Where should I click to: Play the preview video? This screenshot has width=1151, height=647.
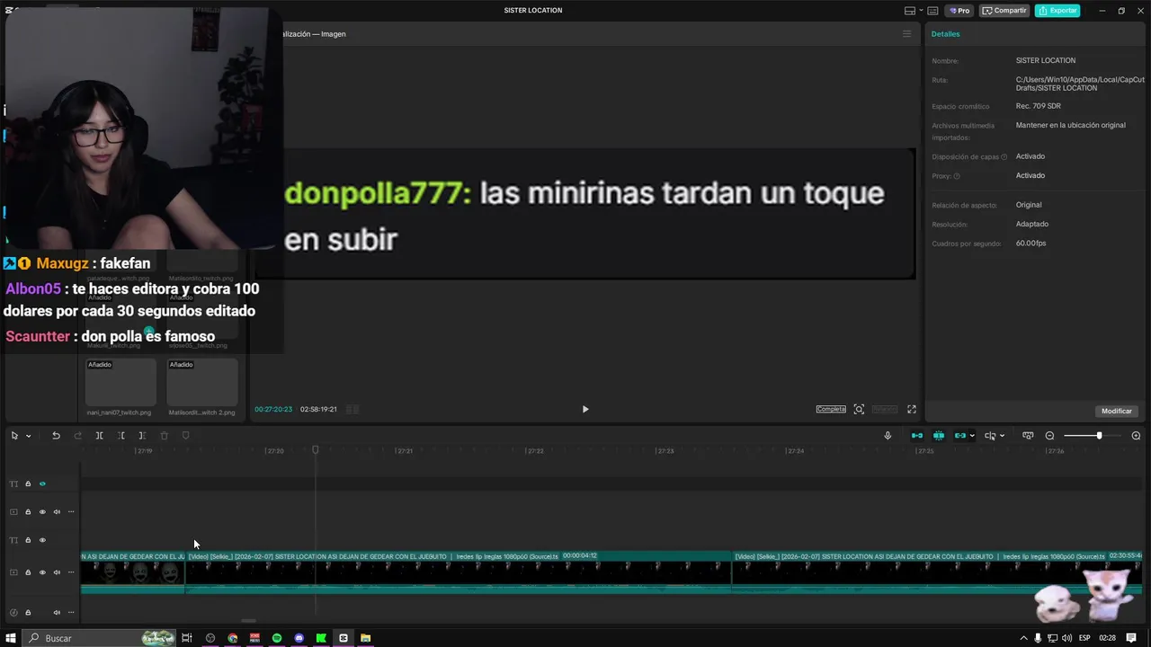click(x=585, y=409)
